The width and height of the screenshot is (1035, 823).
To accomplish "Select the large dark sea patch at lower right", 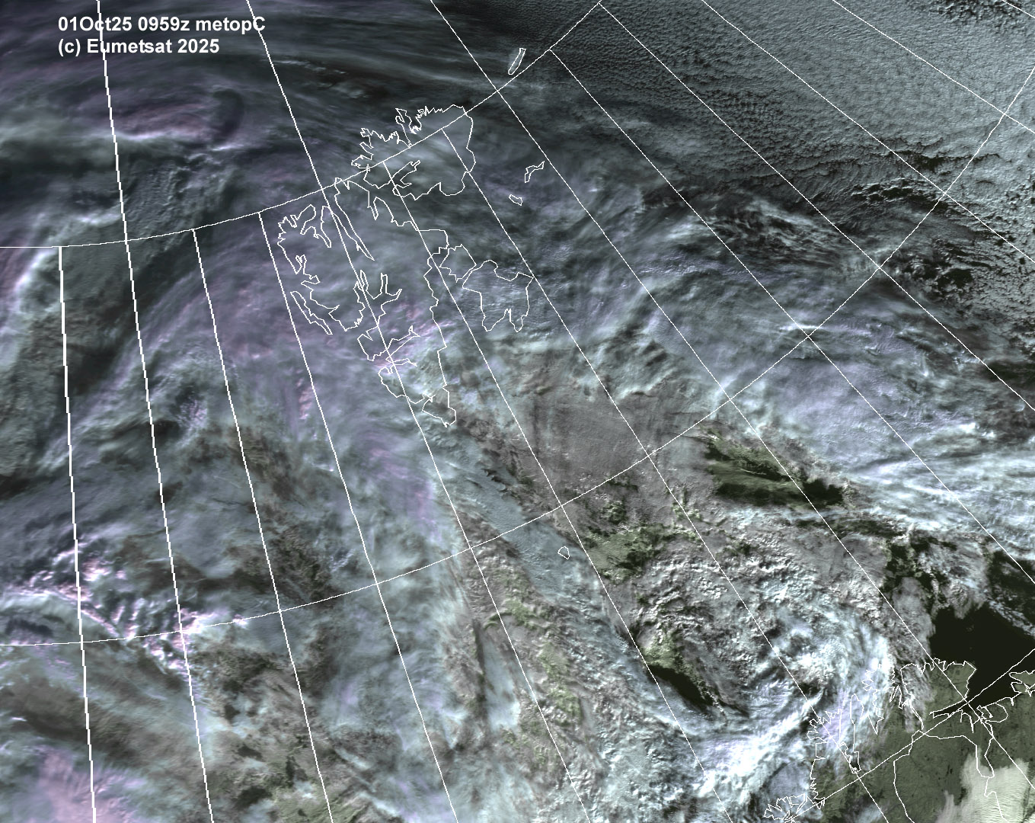I will point(967,640).
